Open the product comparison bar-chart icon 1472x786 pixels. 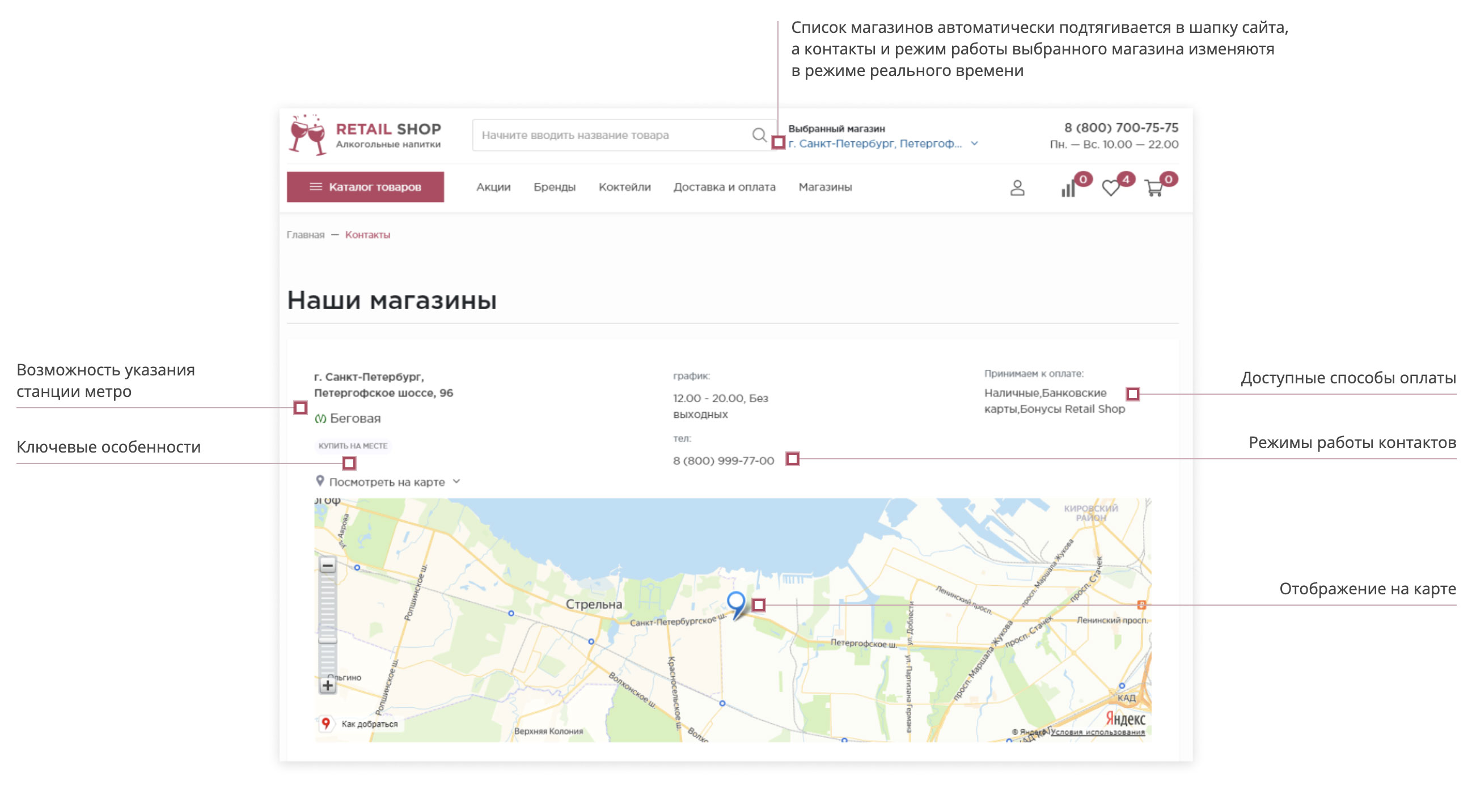point(1068,189)
